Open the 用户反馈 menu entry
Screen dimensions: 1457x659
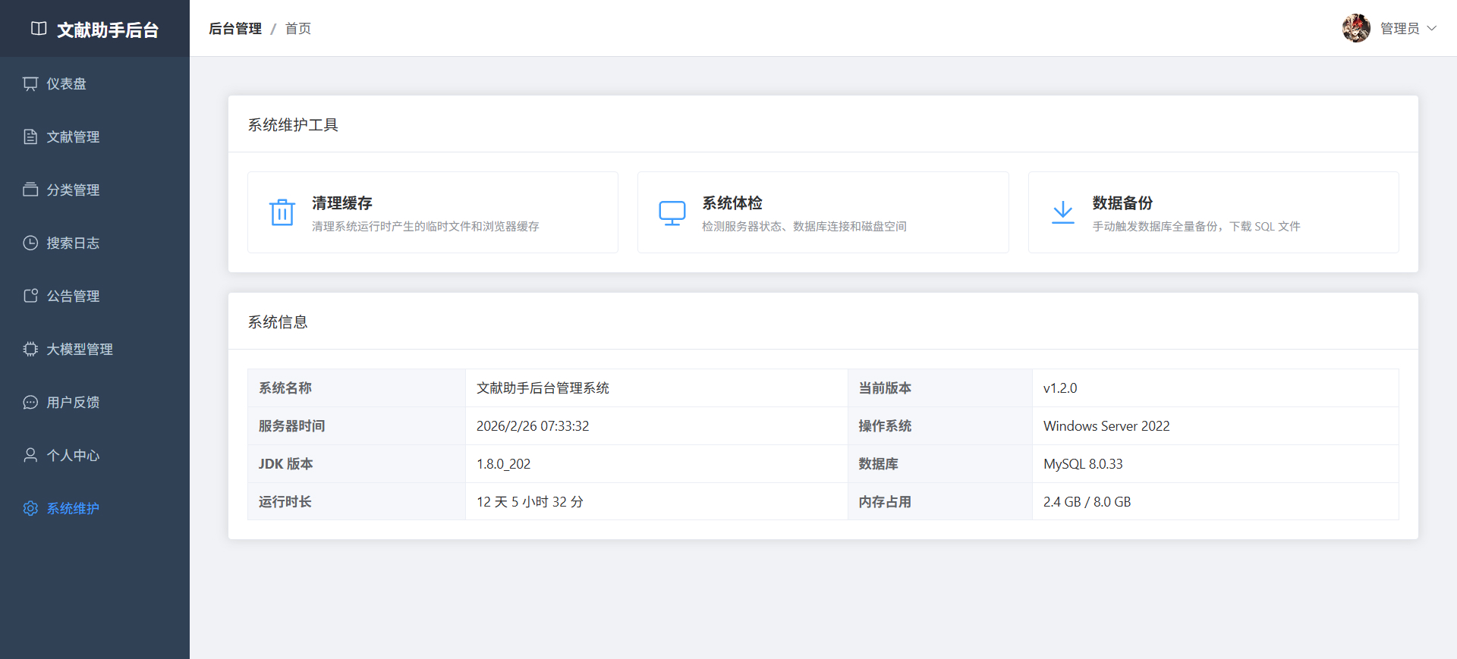coord(95,402)
